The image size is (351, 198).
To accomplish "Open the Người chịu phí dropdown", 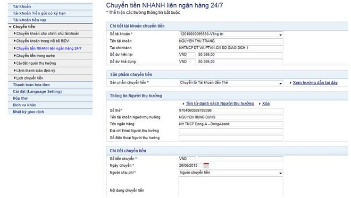I will point(231,173).
